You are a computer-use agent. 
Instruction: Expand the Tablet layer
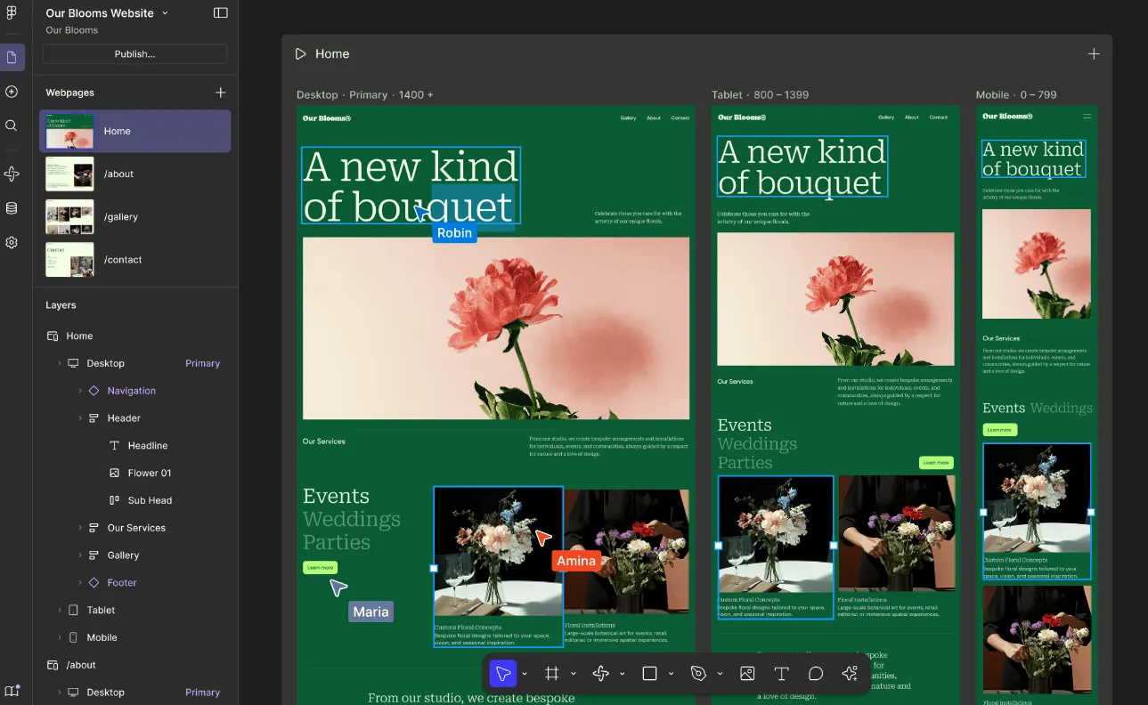[60, 611]
